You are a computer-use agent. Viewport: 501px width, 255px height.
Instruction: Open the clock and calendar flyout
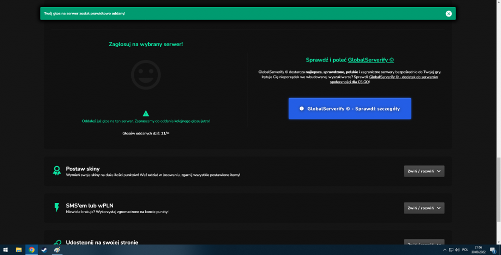[x=478, y=250]
